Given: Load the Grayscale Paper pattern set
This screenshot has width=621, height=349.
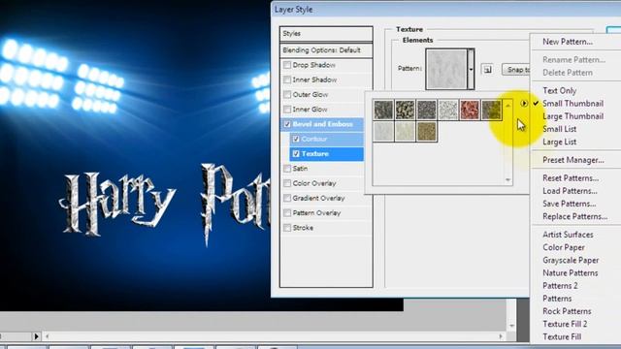Looking at the screenshot, I should click(x=571, y=261).
